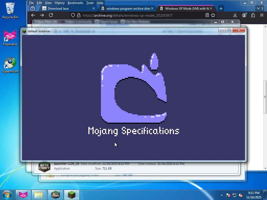Open the browser downloads panel

(x=235, y=15)
